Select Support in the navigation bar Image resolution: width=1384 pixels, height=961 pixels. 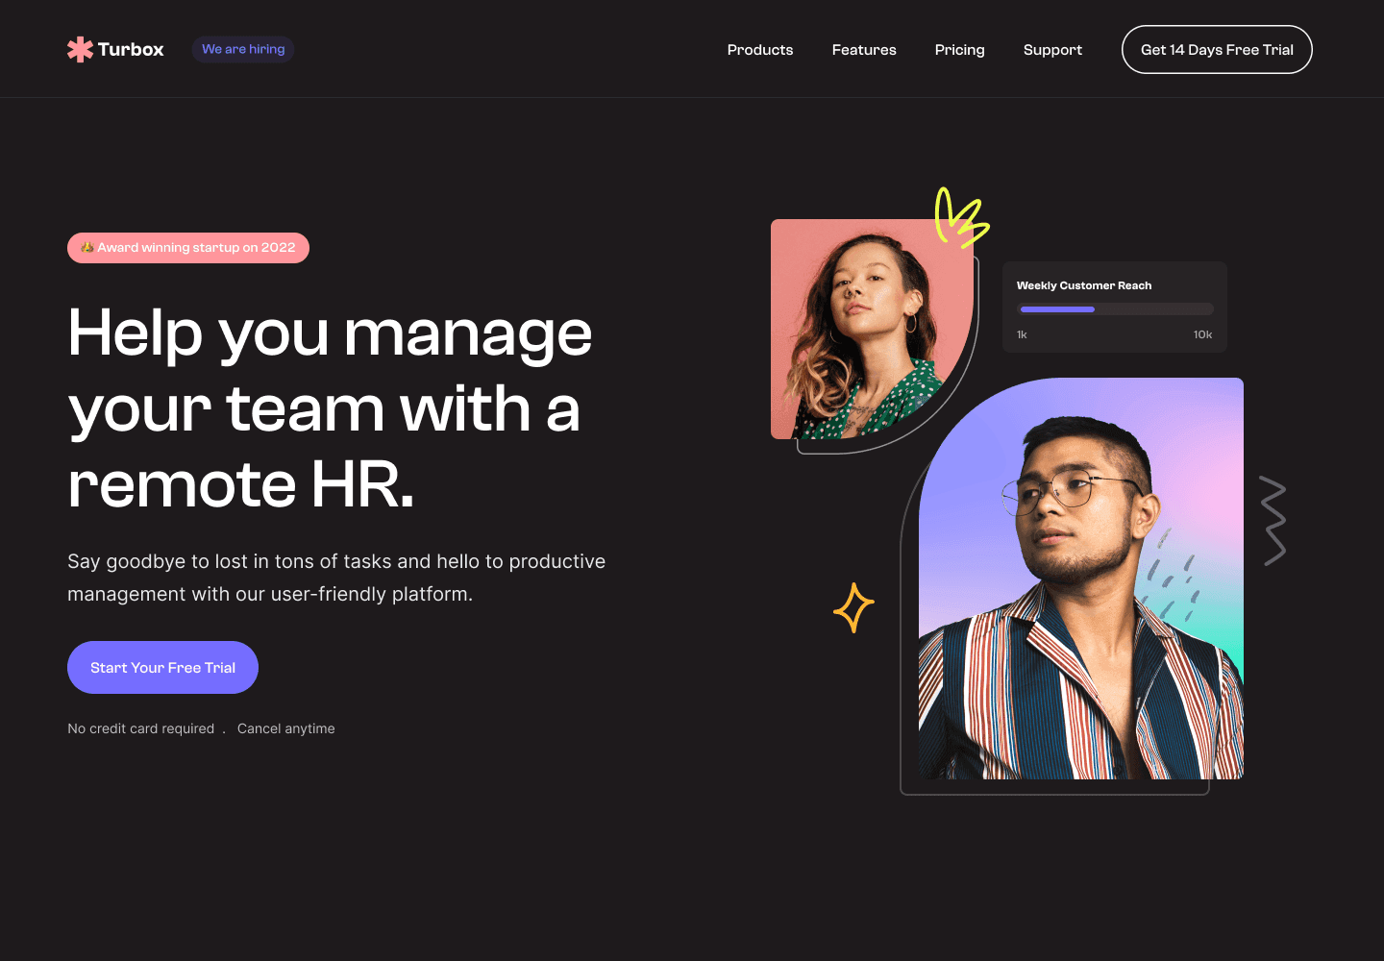coord(1052,50)
